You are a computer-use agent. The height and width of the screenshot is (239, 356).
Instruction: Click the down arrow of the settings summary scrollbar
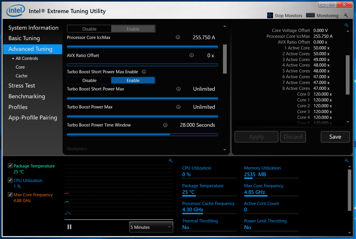click(348, 122)
